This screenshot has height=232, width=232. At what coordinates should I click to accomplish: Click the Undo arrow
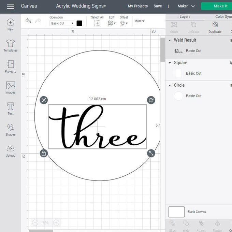point(28,21)
